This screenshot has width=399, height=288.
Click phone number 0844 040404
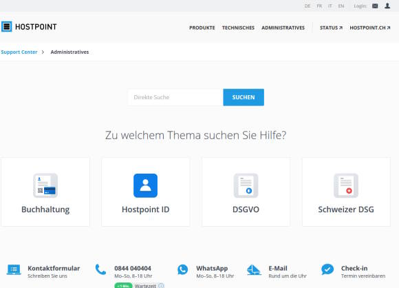pyautogui.click(x=133, y=269)
